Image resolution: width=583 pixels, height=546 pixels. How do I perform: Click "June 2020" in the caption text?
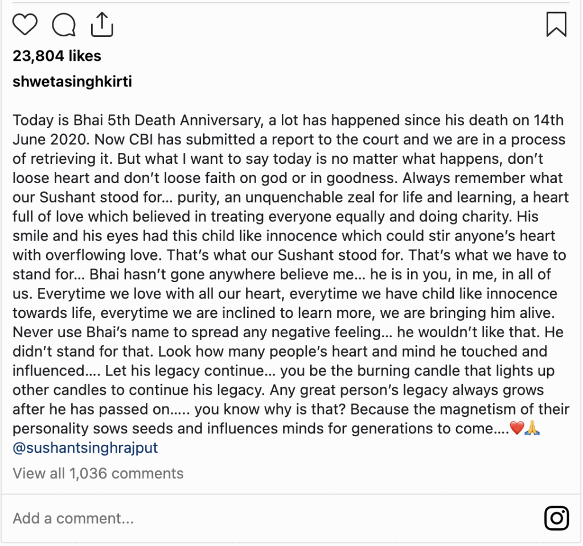[x=51, y=140]
